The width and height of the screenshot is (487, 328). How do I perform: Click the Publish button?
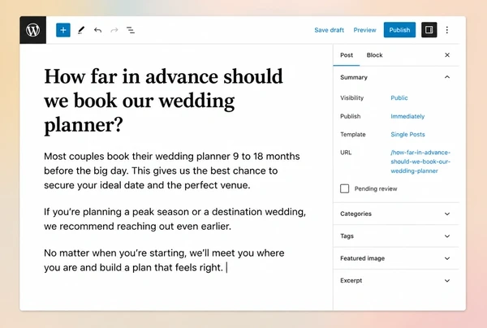point(399,30)
